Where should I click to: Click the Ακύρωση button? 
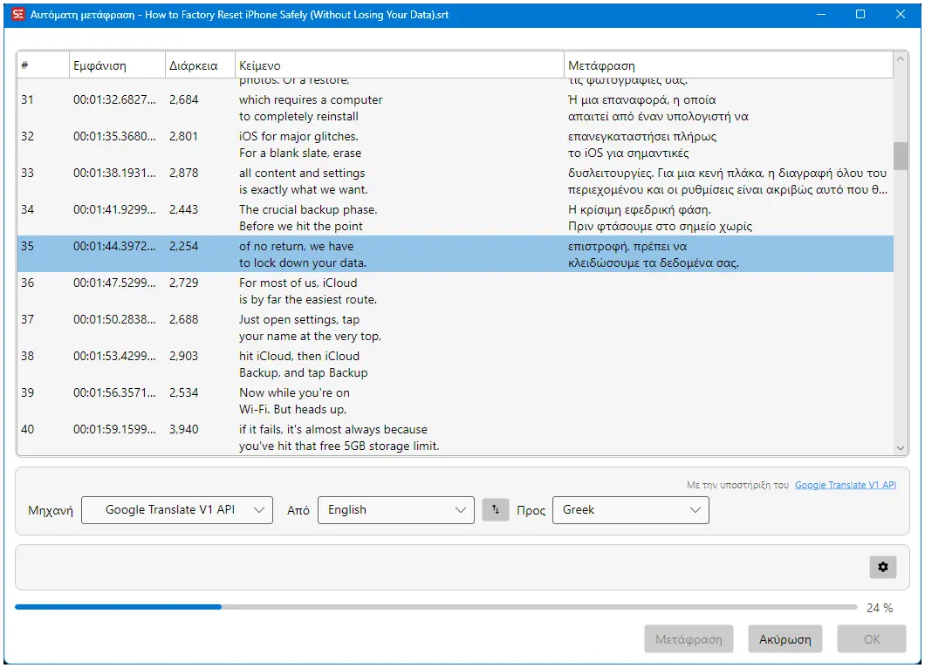[785, 639]
